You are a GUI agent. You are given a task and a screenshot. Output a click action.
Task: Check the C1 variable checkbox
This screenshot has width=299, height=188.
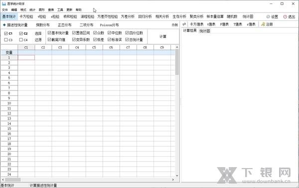point(5,33)
